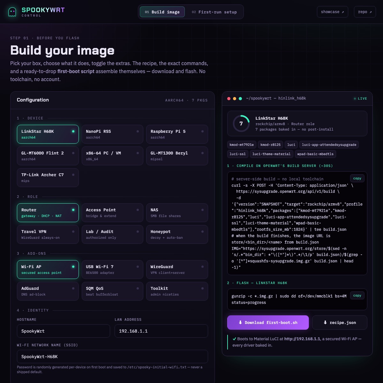
Task: Choose the NAS role
Action: coord(177,213)
